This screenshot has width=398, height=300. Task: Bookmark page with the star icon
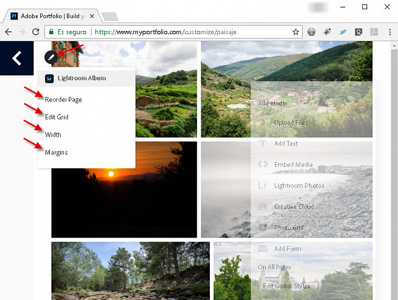point(296,32)
